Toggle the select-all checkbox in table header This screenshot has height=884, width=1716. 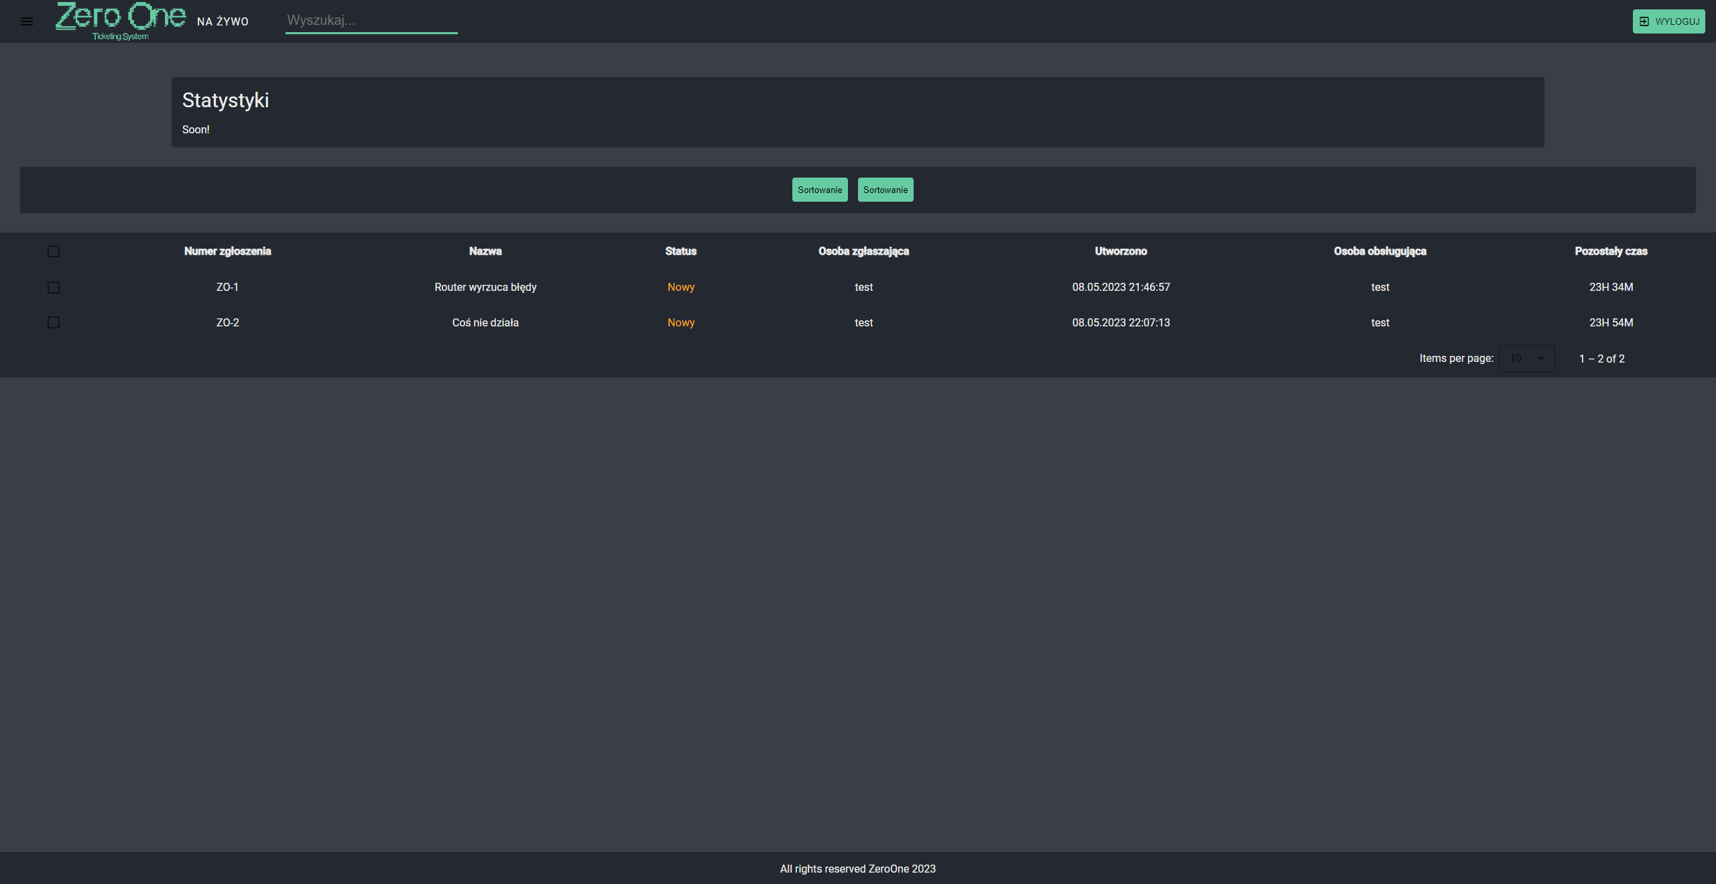(54, 251)
